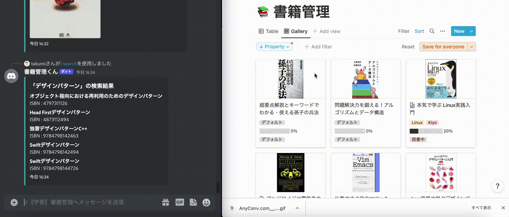Click the small takumi user avatar
Viewport: 509px width, 217px height.
click(x=27, y=64)
